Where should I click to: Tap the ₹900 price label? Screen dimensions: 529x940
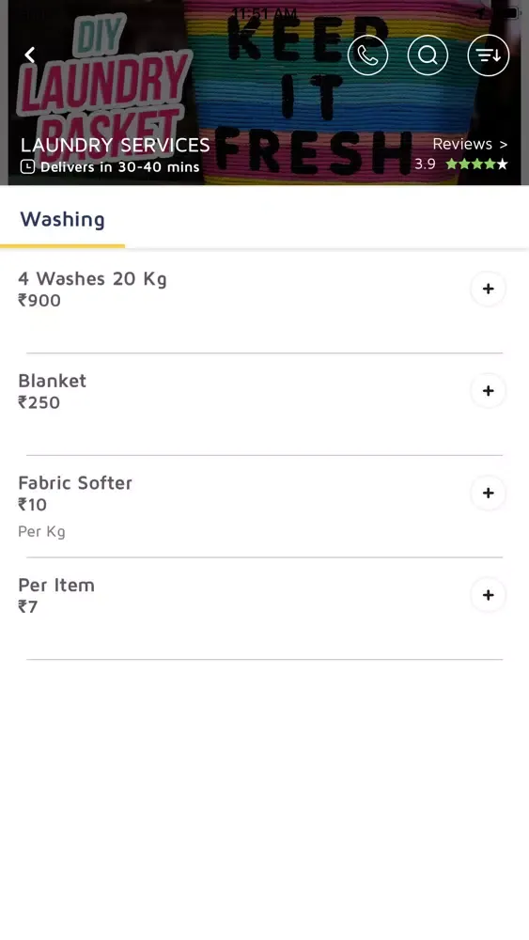coord(39,301)
